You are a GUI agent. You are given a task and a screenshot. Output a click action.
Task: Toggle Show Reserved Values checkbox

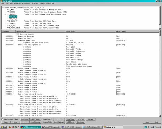point(2,119)
